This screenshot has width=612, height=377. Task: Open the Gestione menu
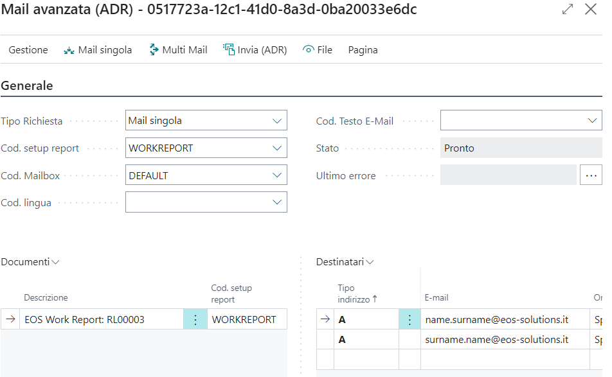28,49
